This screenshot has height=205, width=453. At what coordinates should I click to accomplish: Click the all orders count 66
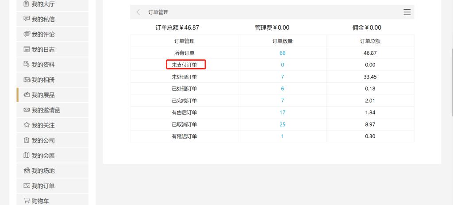tap(283, 53)
